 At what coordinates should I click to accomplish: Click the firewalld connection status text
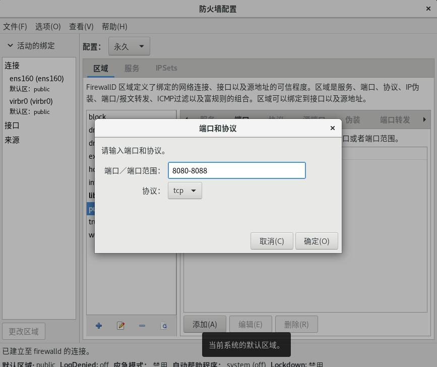(46, 351)
